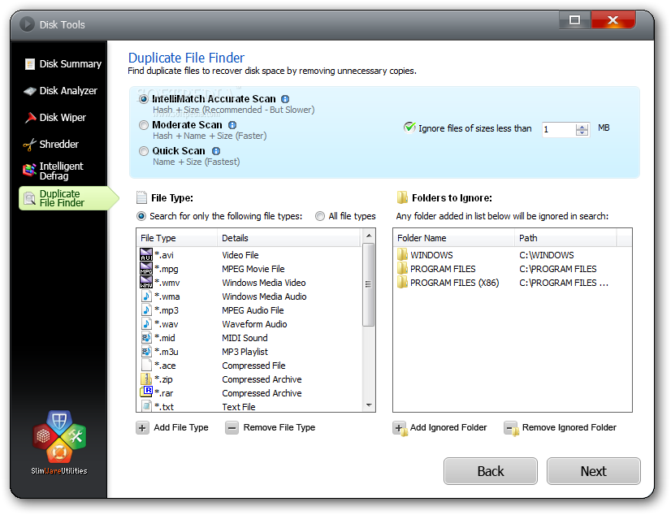Toggle Ignore files of sizes less than checkbox
Viewport: 671px width, 515px height.
click(409, 128)
